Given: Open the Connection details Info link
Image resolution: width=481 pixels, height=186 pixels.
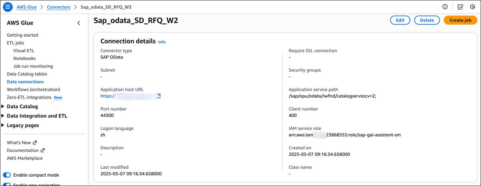Looking at the screenshot, I should click(x=162, y=42).
